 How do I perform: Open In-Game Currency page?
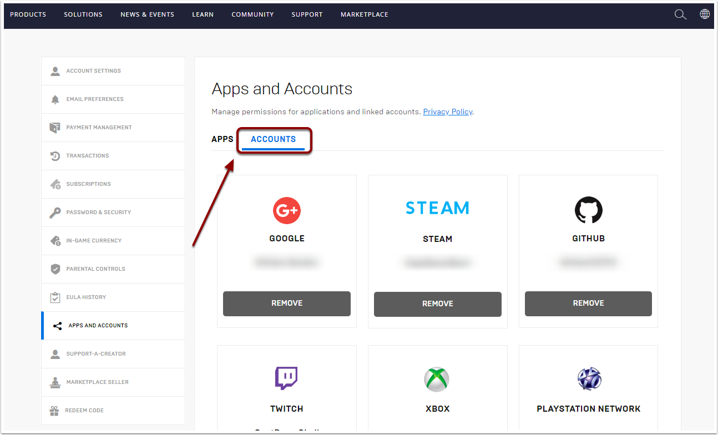tap(113, 241)
